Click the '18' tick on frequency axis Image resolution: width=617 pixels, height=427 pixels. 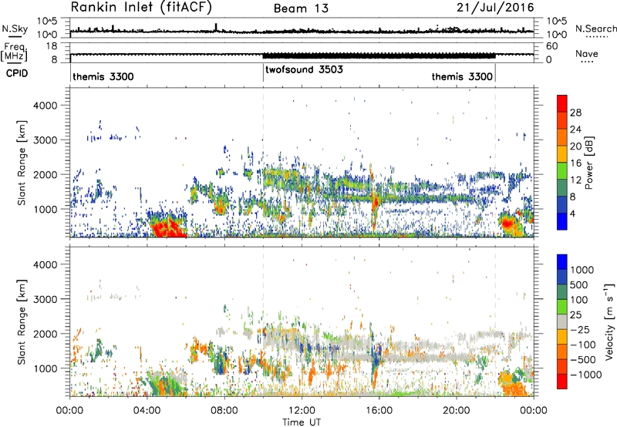coord(52,46)
